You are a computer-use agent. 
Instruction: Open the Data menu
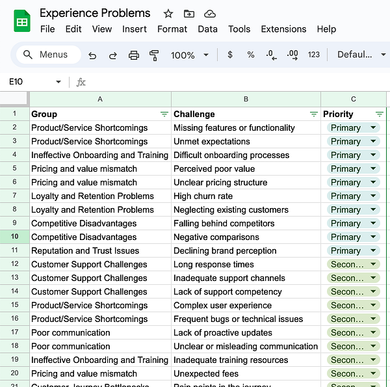tap(208, 29)
